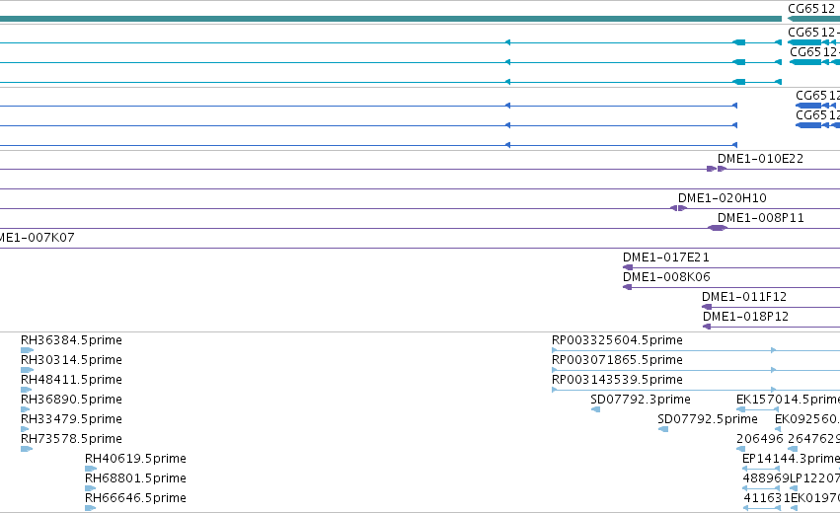
Task: Select the ME1-007K07 clone label
Action: click(x=37, y=237)
